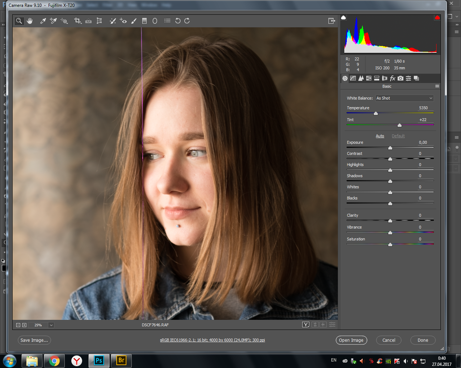The image size is (461, 368).
Task: Select the Red Eye Removal tool
Action: click(123, 21)
